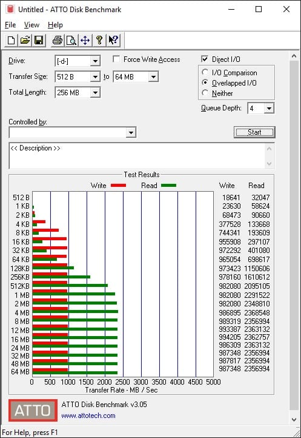The height and width of the screenshot is (438, 301).
Task: Minimize the ATTO Disk Benchmark window
Action: (231, 9)
